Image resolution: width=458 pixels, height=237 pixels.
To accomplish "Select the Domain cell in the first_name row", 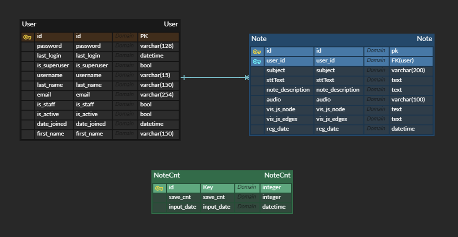I will pyautogui.click(x=125, y=134).
